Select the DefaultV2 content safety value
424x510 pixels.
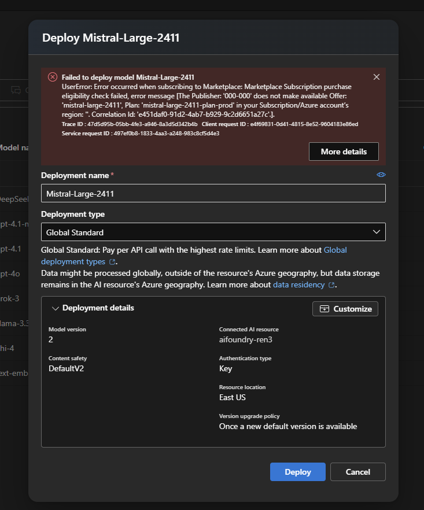(x=66, y=368)
